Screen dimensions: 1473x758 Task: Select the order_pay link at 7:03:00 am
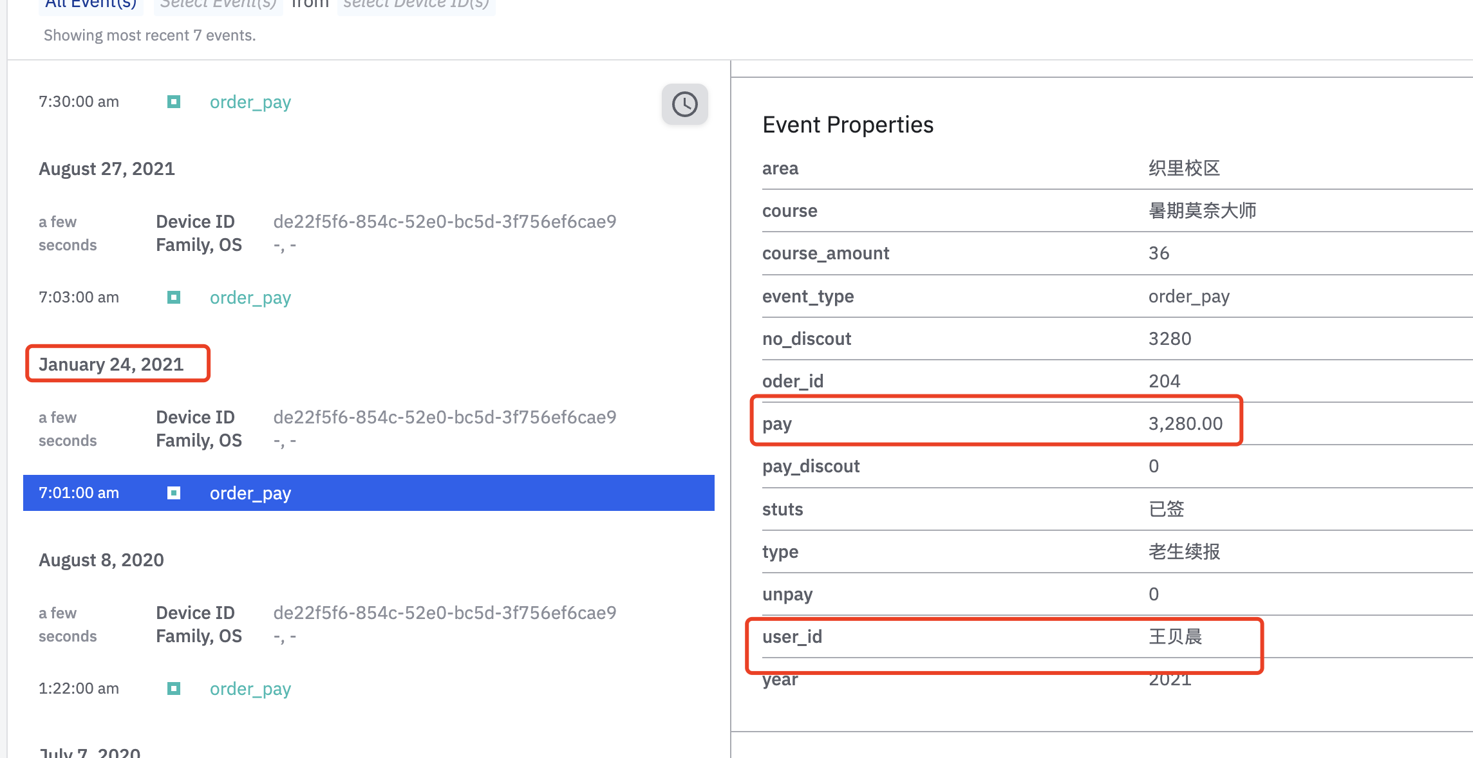point(250,297)
